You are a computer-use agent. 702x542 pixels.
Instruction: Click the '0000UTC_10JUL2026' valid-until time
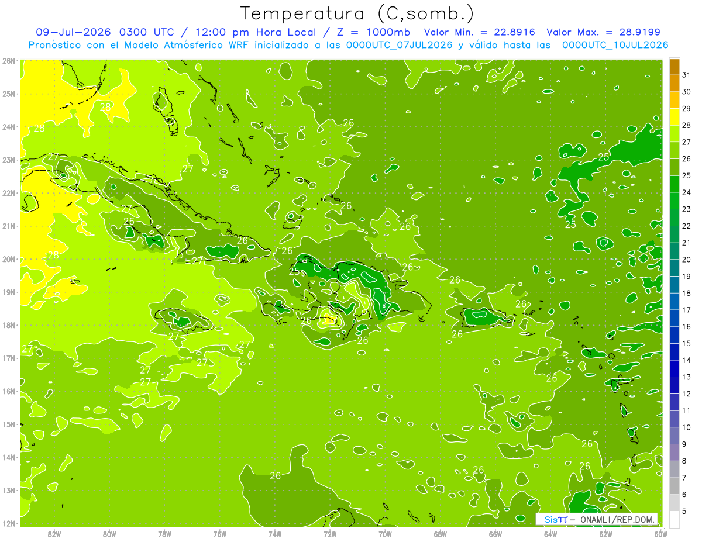[615, 45]
